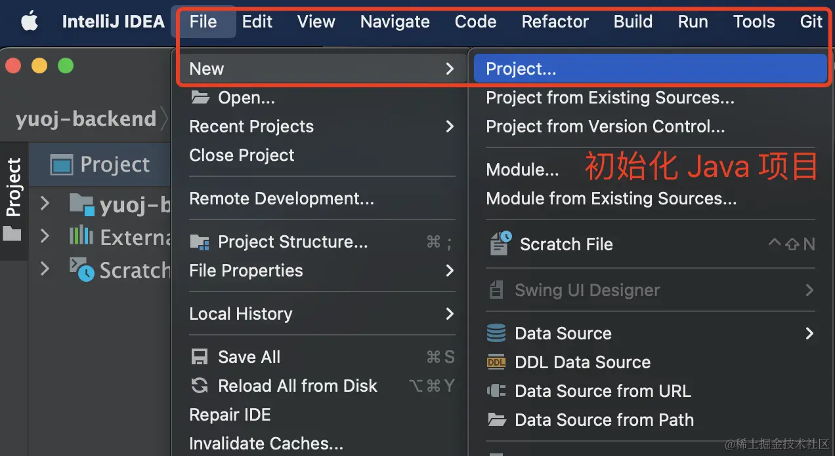Expand the yuoj-backend tree node
The height and width of the screenshot is (456, 835).
coord(45,204)
